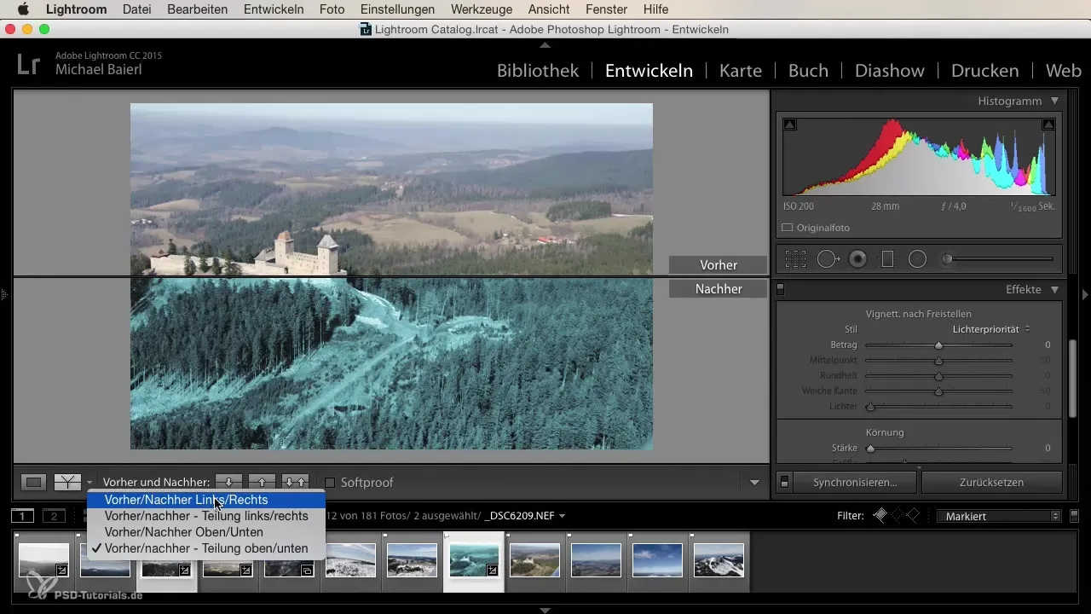Hide the top module picker panel

[545, 44]
